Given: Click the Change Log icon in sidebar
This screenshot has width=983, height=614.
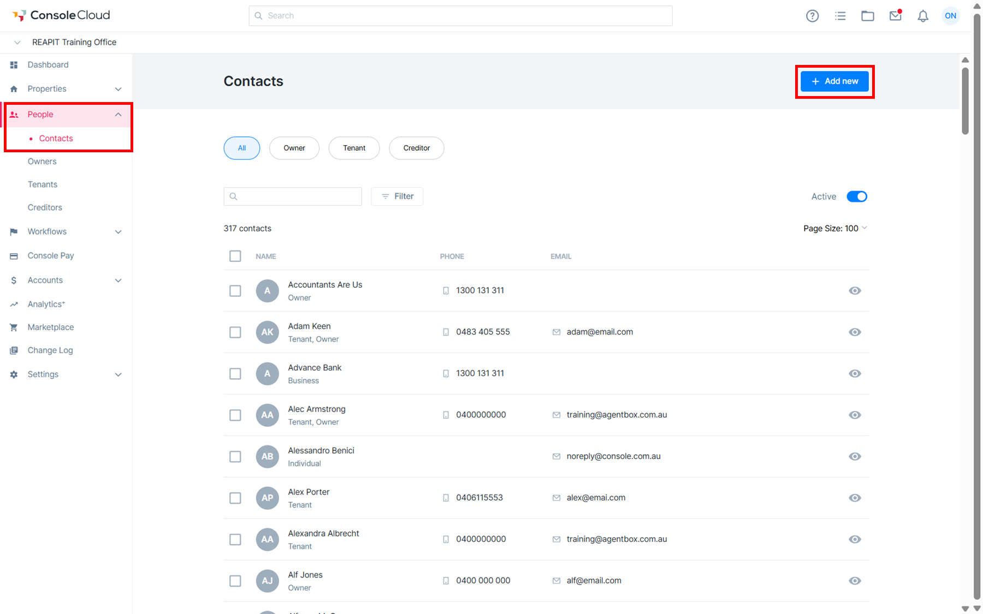Looking at the screenshot, I should tap(14, 350).
